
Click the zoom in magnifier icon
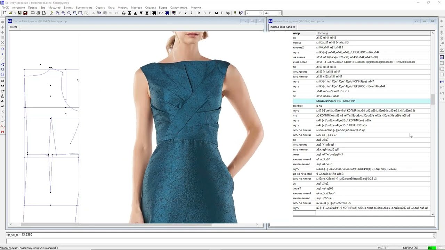pos(63,13)
